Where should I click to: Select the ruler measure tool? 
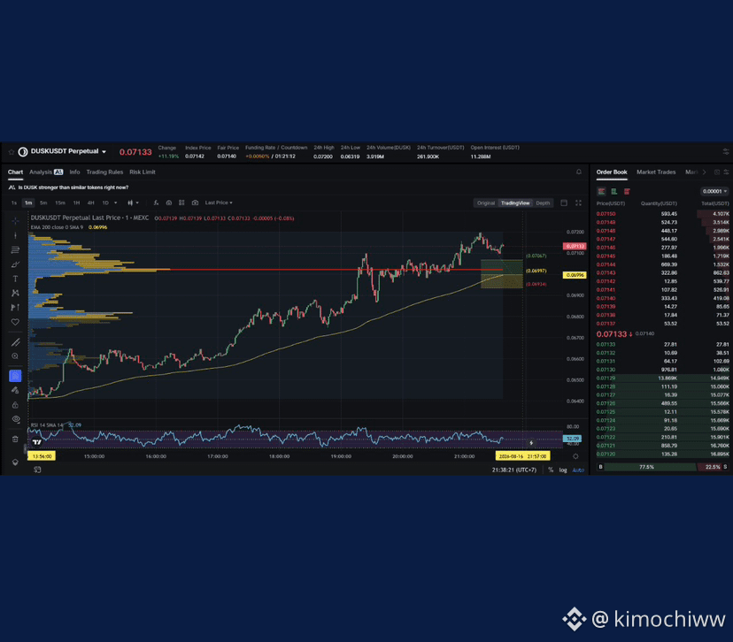(15, 342)
